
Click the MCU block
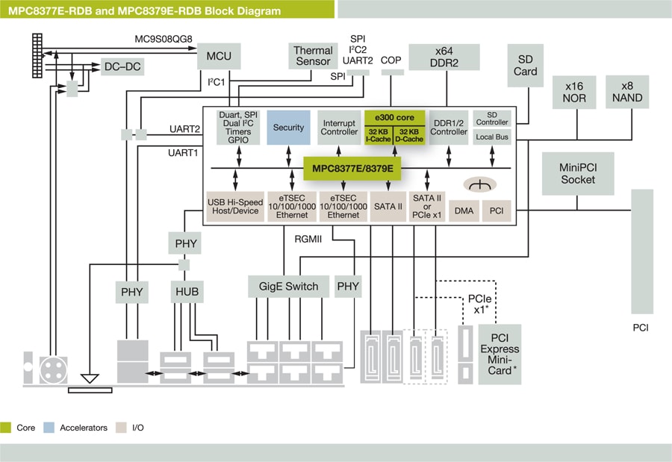click(218, 56)
